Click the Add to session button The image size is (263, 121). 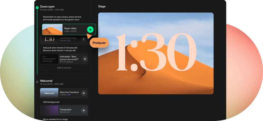pos(64,68)
